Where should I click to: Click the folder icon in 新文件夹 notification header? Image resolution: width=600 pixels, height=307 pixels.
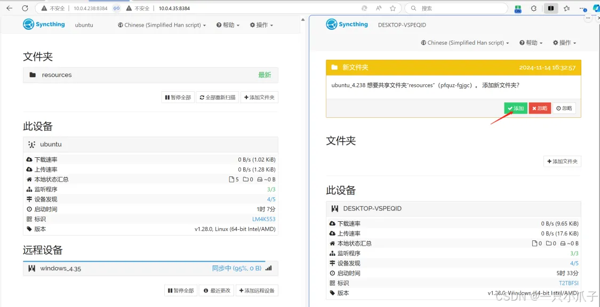click(335, 67)
